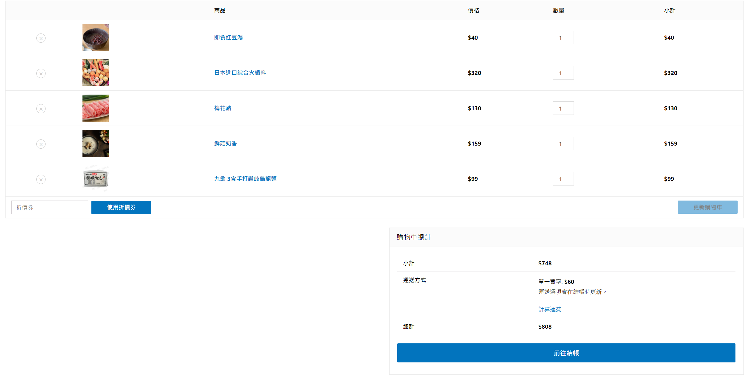This screenshot has height=379, width=749.
Task: Click the hot pot ingredients thumbnail
Action: (x=96, y=73)
